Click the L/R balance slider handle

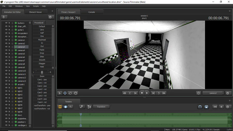click(x=42, y=72)
